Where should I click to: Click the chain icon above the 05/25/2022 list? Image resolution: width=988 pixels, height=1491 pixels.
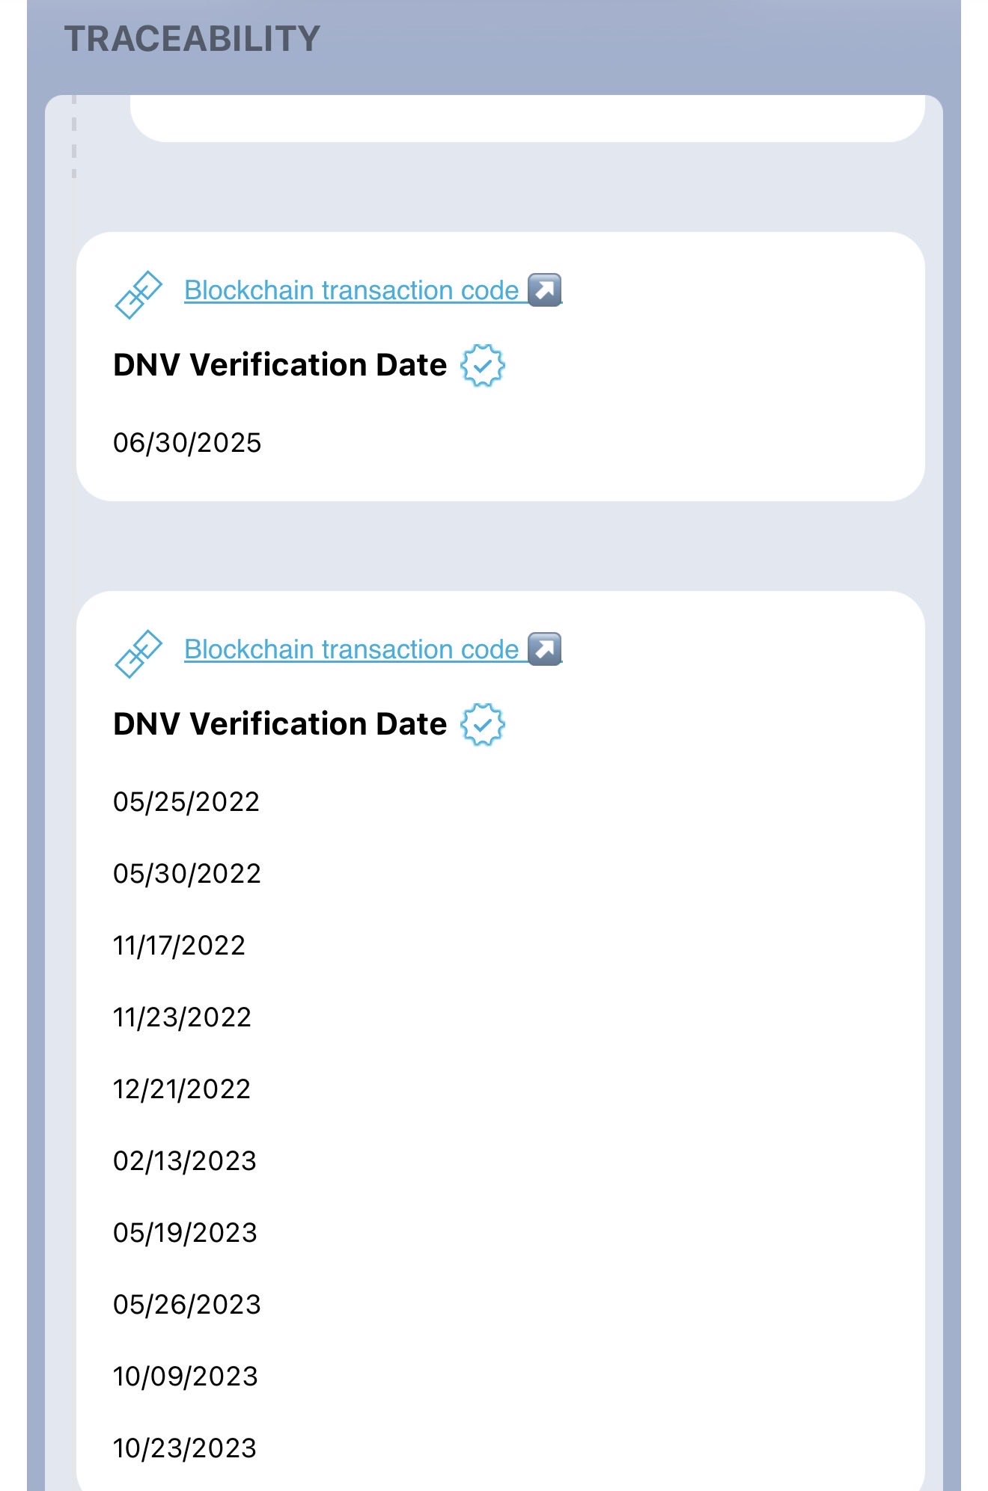(138, 654)
